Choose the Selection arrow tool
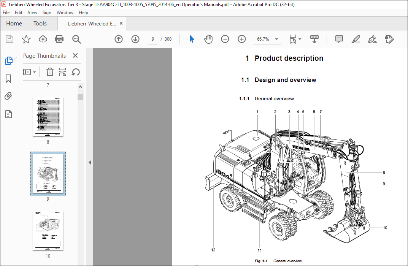Image resolution: width=408 pixels, height=266 pixels. click(192, 39)
